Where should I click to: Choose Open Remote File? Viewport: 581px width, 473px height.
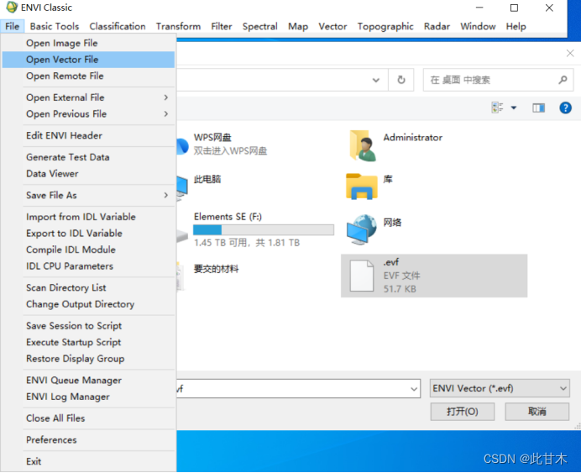pyautogui.click(x=88, y=76)
